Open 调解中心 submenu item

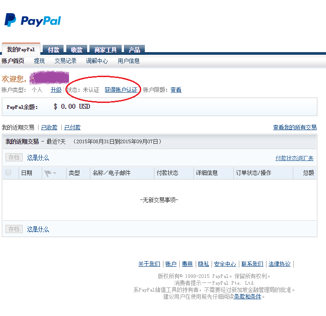pos(97,61)
